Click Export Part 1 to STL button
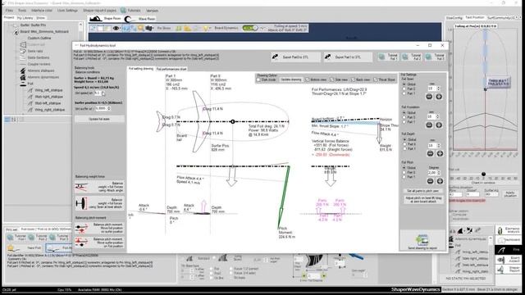 348,57
